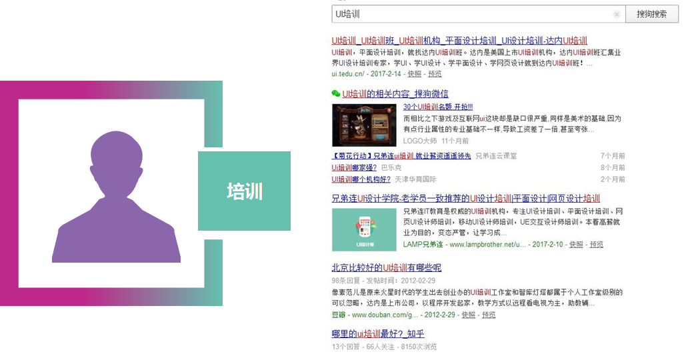Open the 北京比较好的UI培训有哪些呢 link
This screenshot has height=354, width=690.
point(387,268)
